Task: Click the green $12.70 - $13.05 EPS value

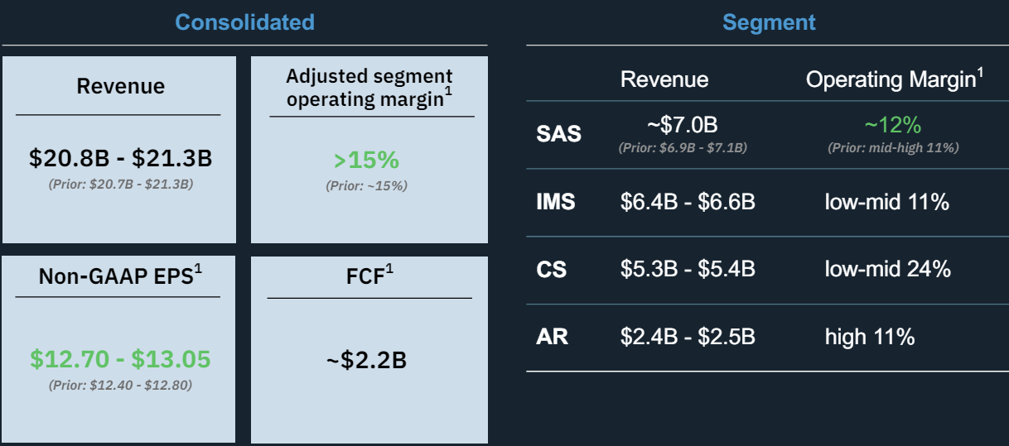Action: [120, 359]
